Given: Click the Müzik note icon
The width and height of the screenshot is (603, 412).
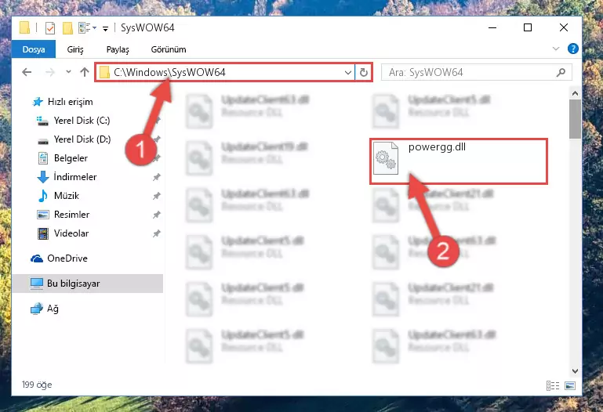Looking at the screenshot, I should pos(43,196).
